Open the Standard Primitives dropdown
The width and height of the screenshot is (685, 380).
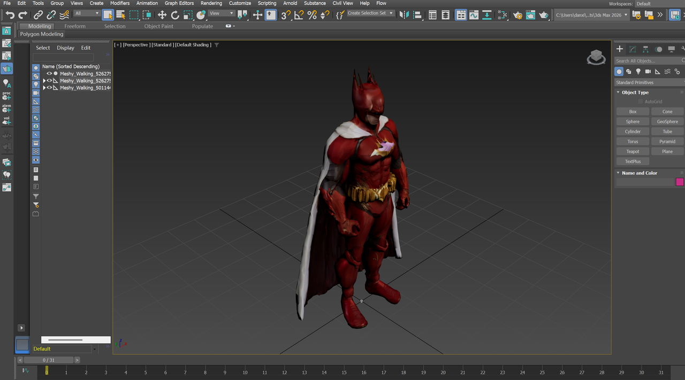point(649,82)
